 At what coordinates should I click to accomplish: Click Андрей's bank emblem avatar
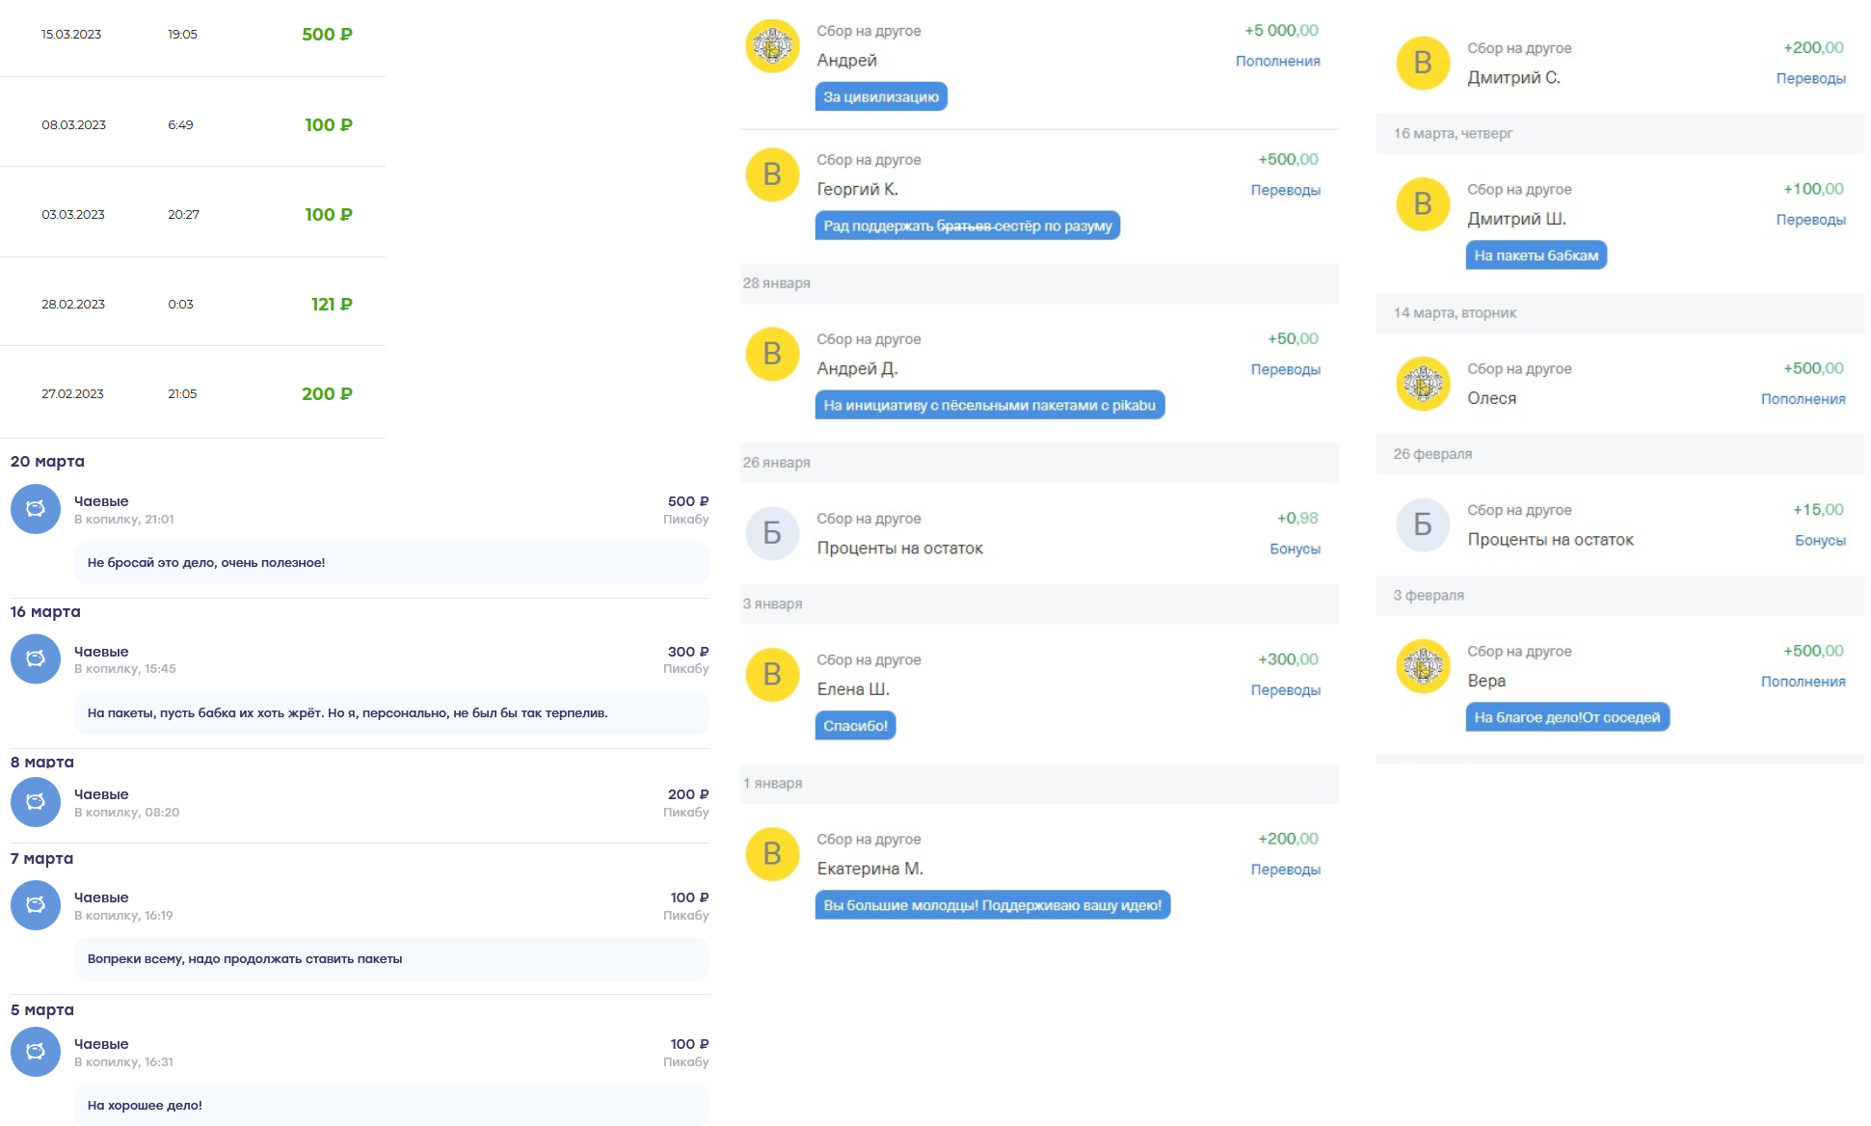[x=772, y=45]
